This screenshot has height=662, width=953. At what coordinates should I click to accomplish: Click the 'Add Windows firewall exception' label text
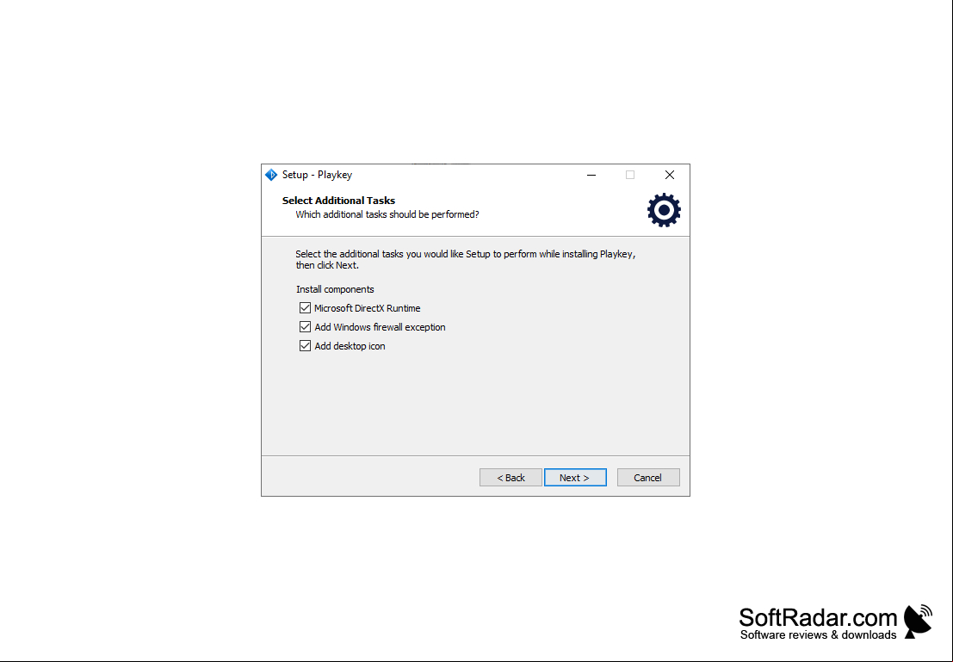click(380, 327)
